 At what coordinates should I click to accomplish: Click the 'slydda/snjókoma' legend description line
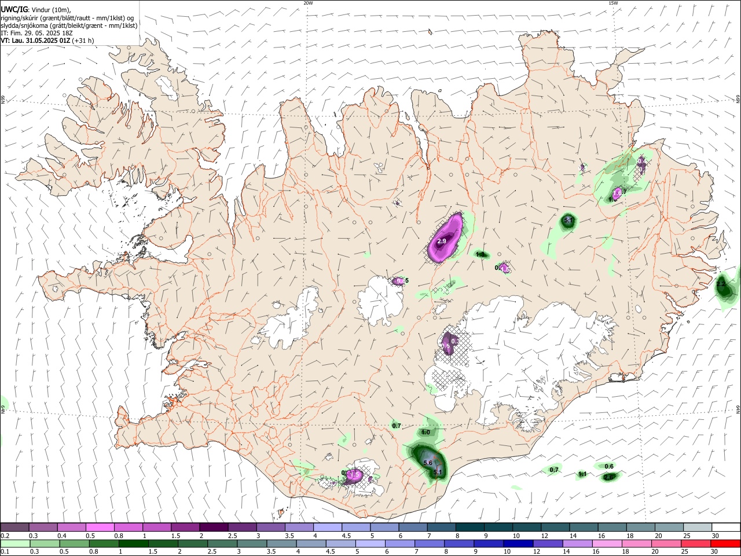[x=69, y=25]
